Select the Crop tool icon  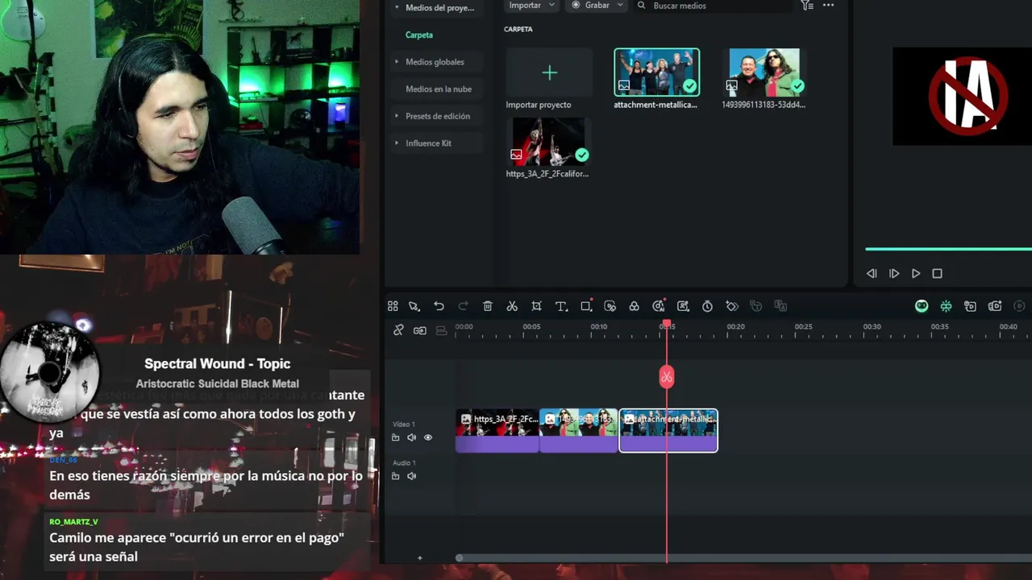tap(536, 306)
